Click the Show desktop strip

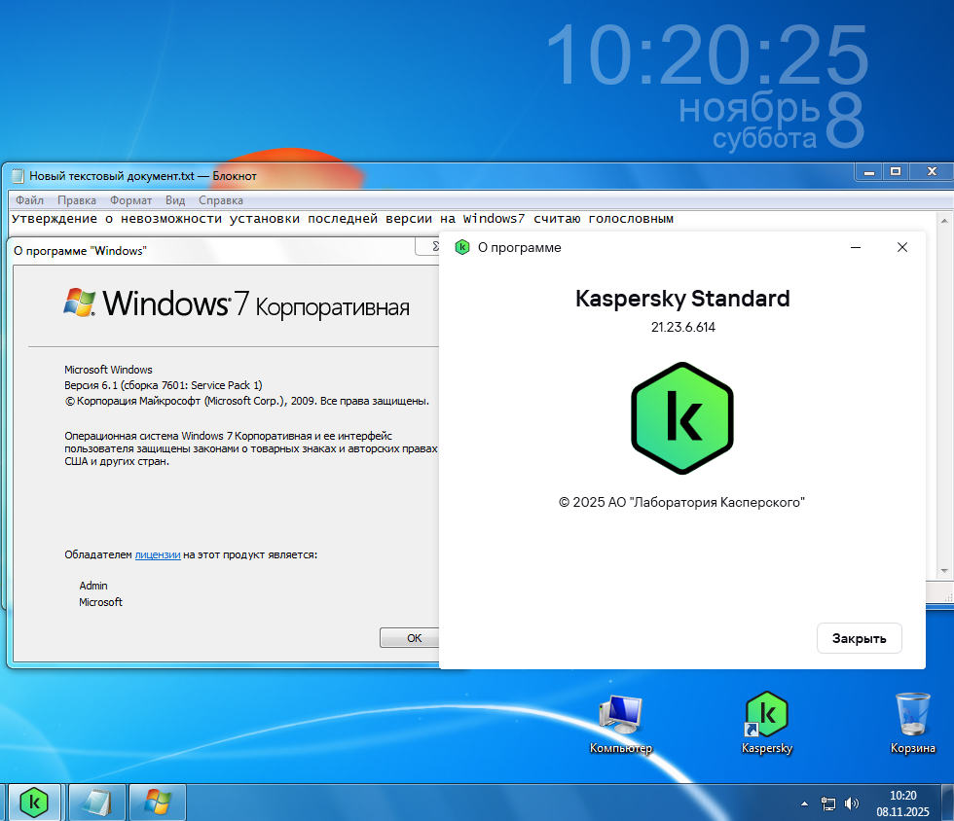point(947,803)
